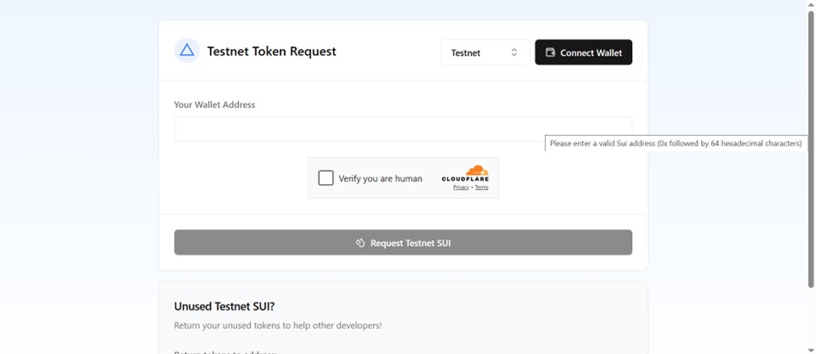Click the blue triangle Sui faucet logo

[187, 51]
